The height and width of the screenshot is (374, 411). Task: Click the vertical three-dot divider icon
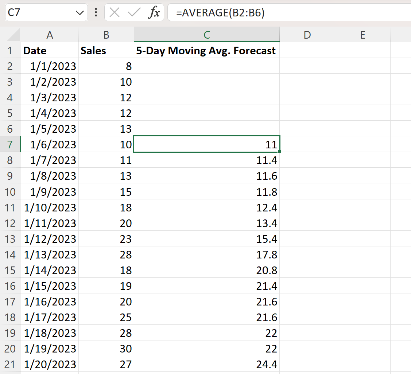coord(96,12)
